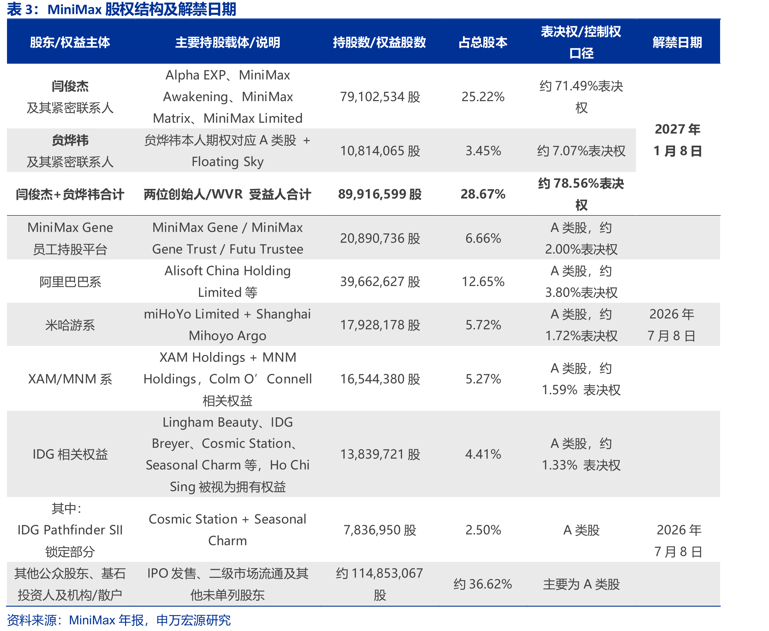Screen dimensions: 769x631
Task: Click the percentage '5.27%'
Action: pos(483,379)
